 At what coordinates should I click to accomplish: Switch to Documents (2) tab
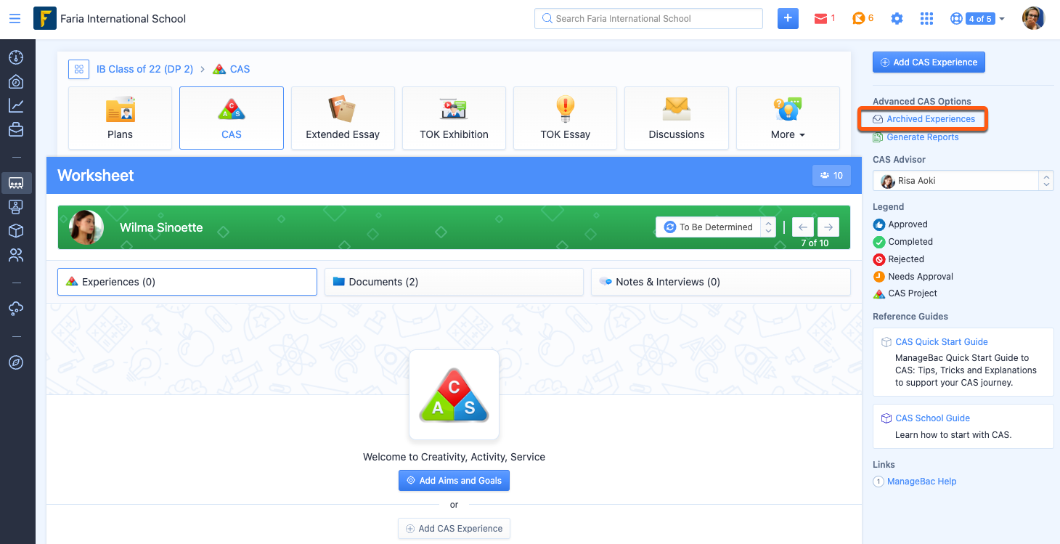(454, 282)
